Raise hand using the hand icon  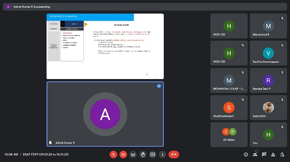click(143, 154)
